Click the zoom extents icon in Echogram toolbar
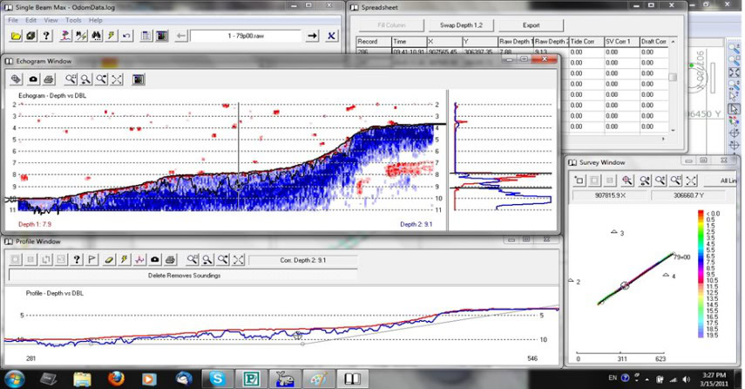This screenshot has height=389, width=745. [117, 79]
